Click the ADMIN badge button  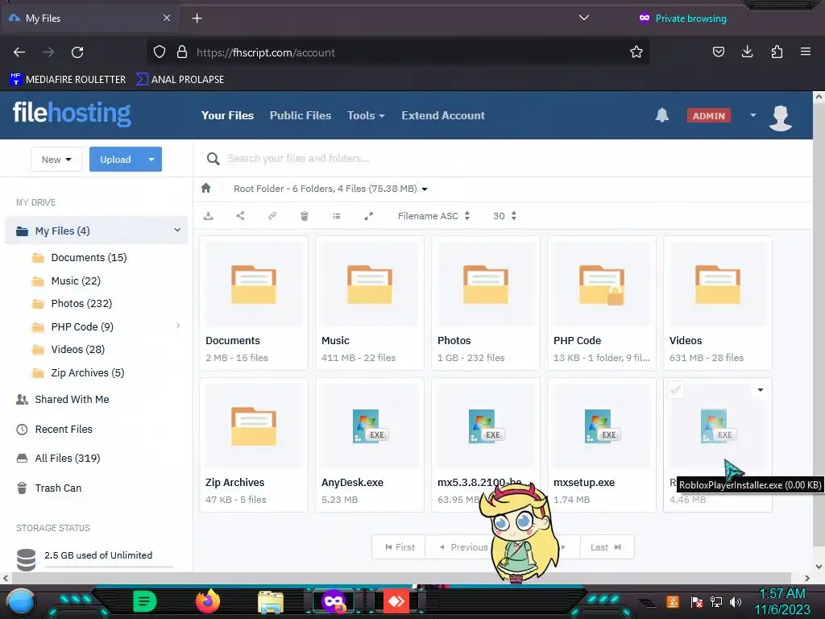point(708,116)
